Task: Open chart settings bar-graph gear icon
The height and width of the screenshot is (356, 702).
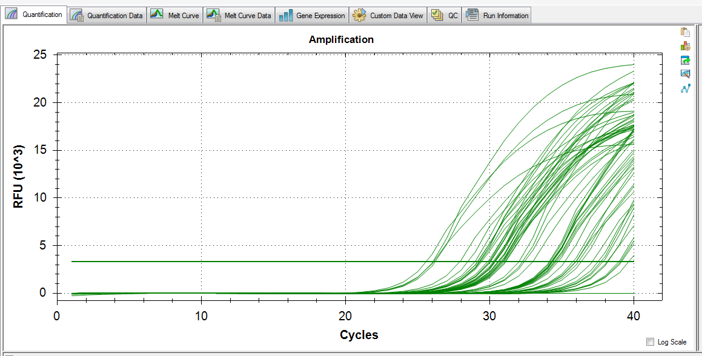Action: [685, 45]
